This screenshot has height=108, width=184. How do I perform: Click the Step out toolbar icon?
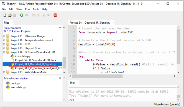click(x=44, y=15)
